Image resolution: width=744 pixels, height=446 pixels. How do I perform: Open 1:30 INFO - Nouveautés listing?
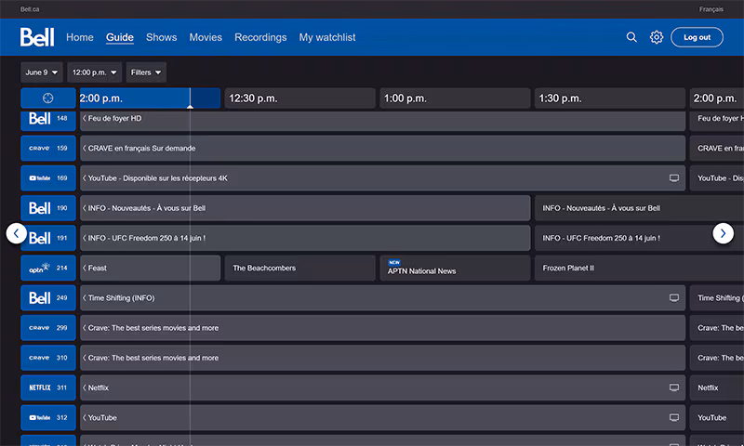(x=639, y=208)
